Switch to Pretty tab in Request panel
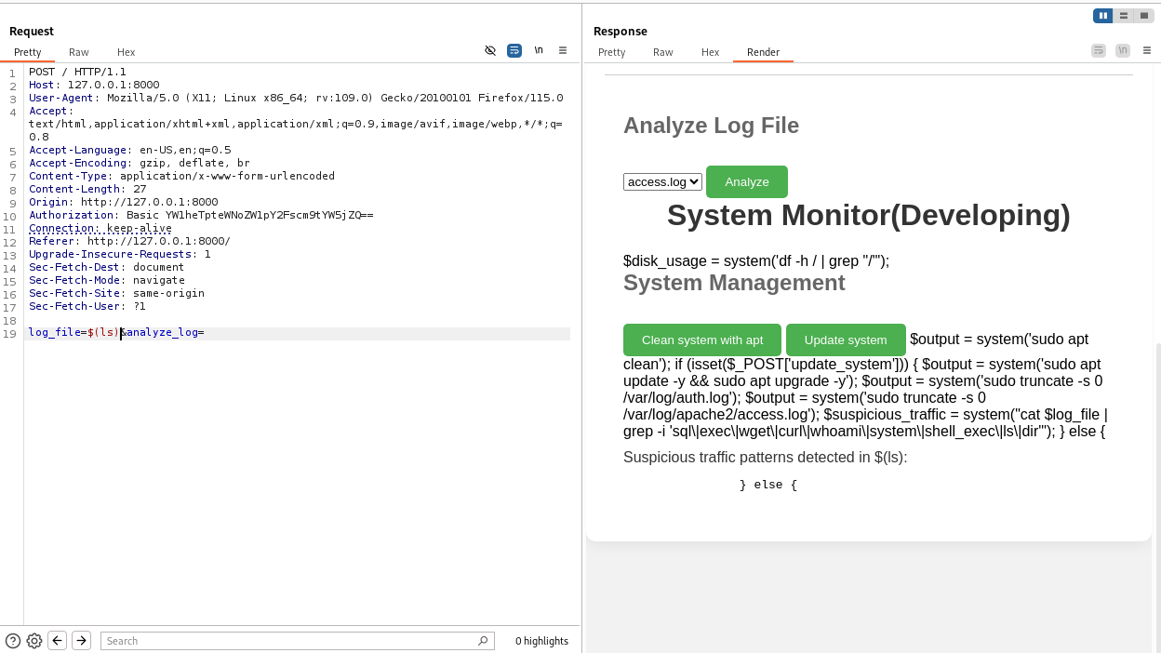This screenshot has width=1161, height=653. pos(28,52)
